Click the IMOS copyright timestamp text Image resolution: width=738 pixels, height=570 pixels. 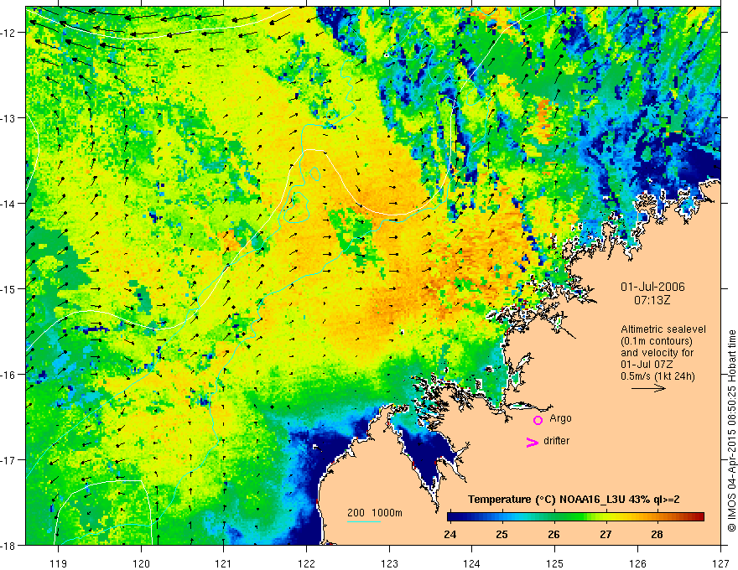[x=731, y=431]
